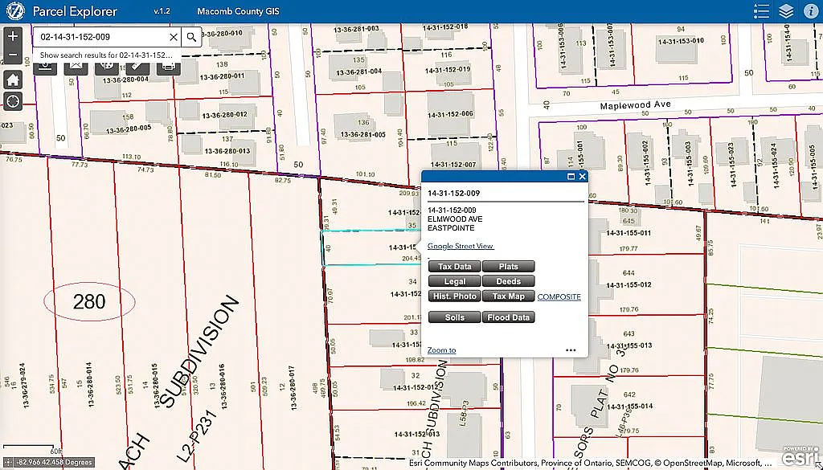Screen dimensions: 823x470
Task: Open the popup's more options ellipsis
Action: point(571,350)
